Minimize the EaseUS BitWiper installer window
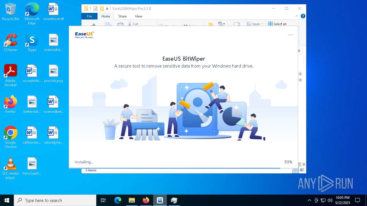 click(290, 35)
